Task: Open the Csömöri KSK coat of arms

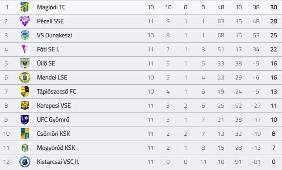Action: [x=25, y=134]
